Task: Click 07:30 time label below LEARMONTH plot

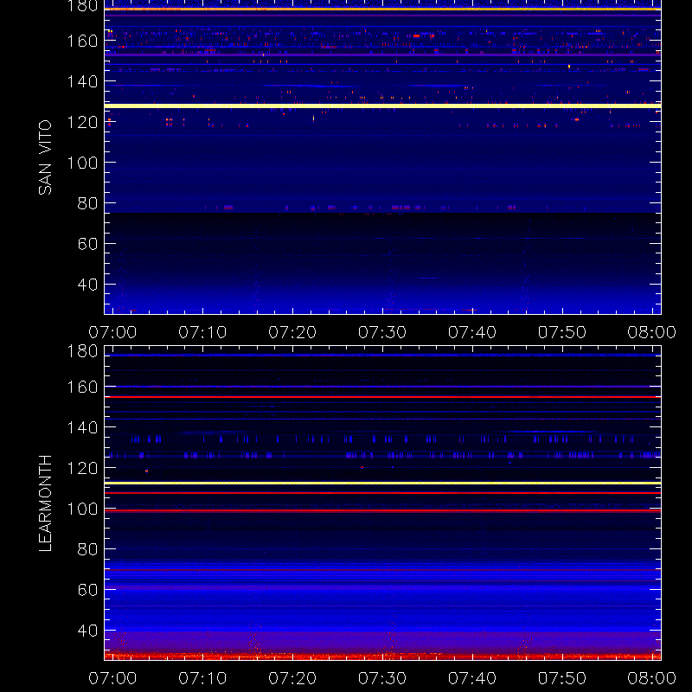Action: (x=382, y=678)
